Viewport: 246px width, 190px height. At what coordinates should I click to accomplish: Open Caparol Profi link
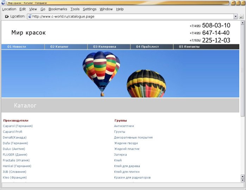pos(13,132)
